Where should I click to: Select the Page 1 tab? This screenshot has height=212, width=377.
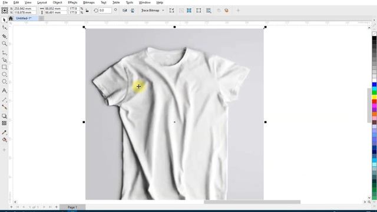point(72,207)
